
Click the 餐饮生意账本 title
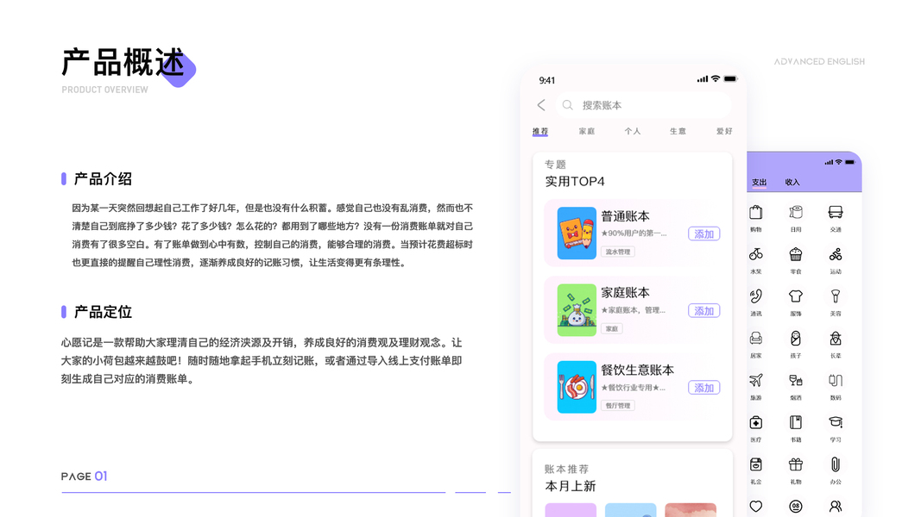[x=637, y=370]
